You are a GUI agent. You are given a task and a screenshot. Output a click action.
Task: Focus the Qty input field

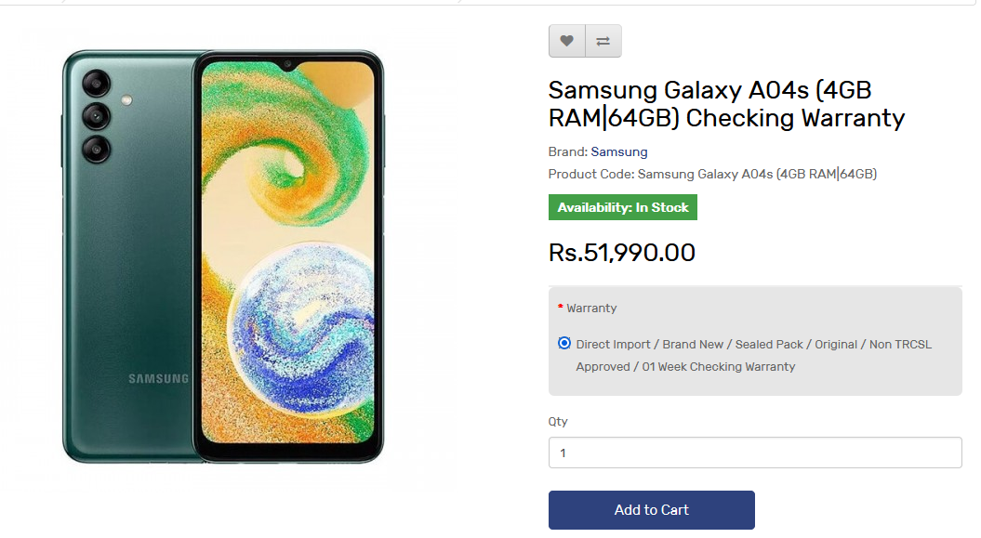coord(755,453)
